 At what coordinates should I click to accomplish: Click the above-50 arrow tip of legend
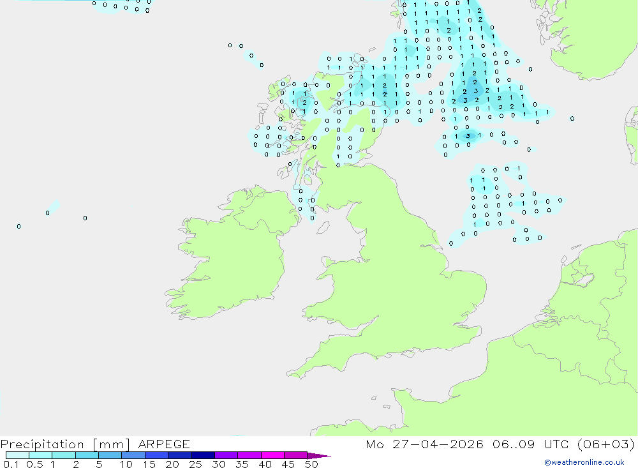[319, 456]
